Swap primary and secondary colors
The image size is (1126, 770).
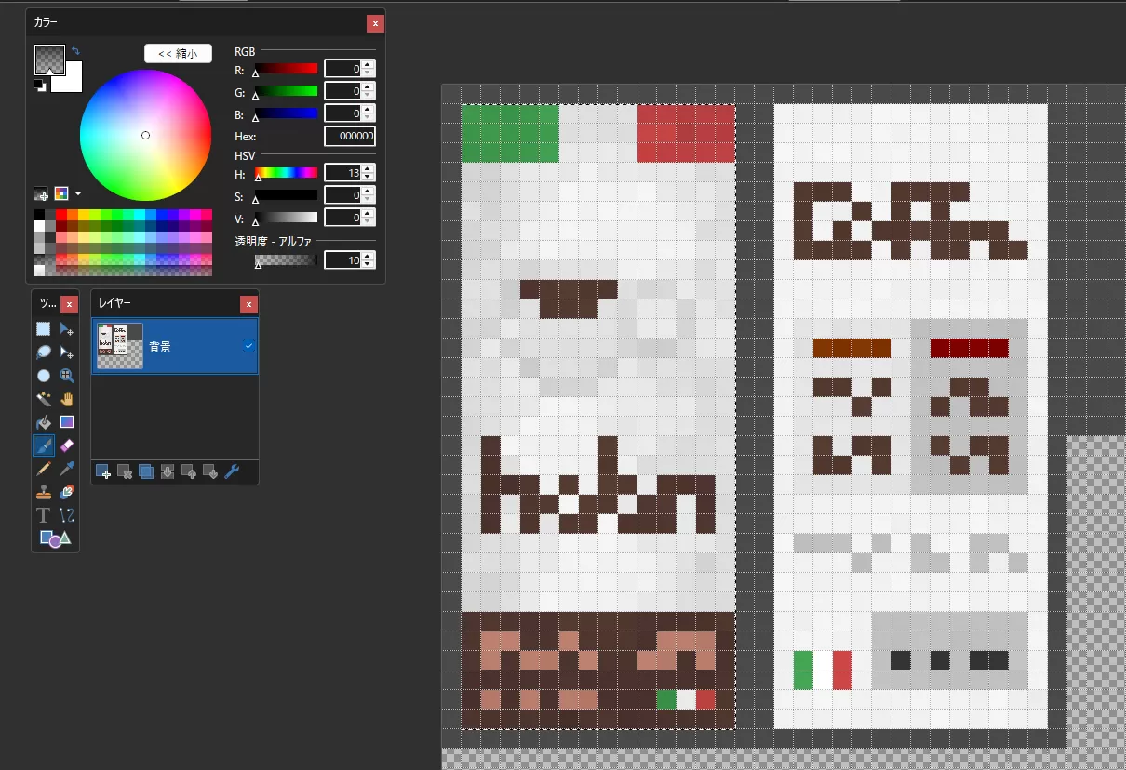(75, 51)
